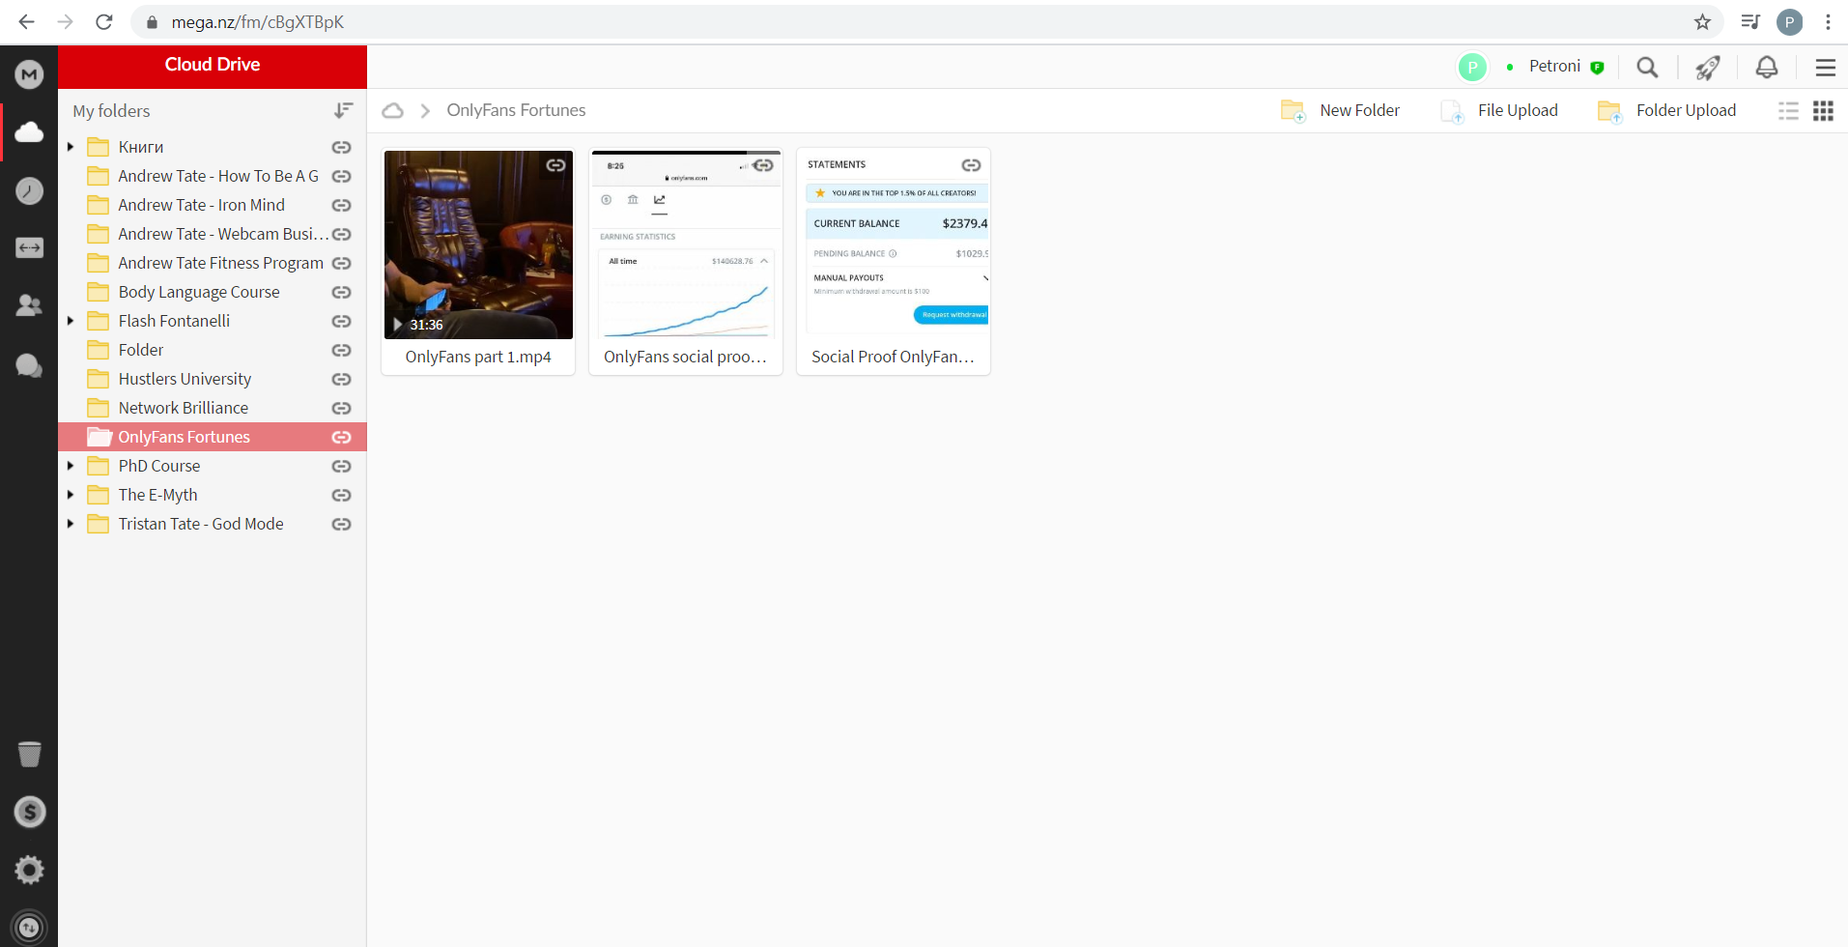Viewport: 1848px width, 947px height.
Task: Open the Rubbish Bin icon
Action: (29, 754)
